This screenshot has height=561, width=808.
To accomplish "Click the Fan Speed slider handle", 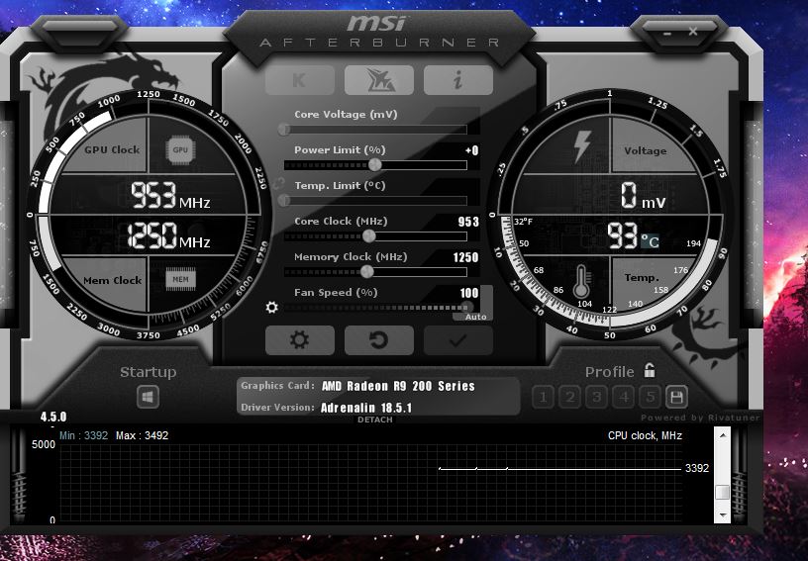I will point(466,308).
